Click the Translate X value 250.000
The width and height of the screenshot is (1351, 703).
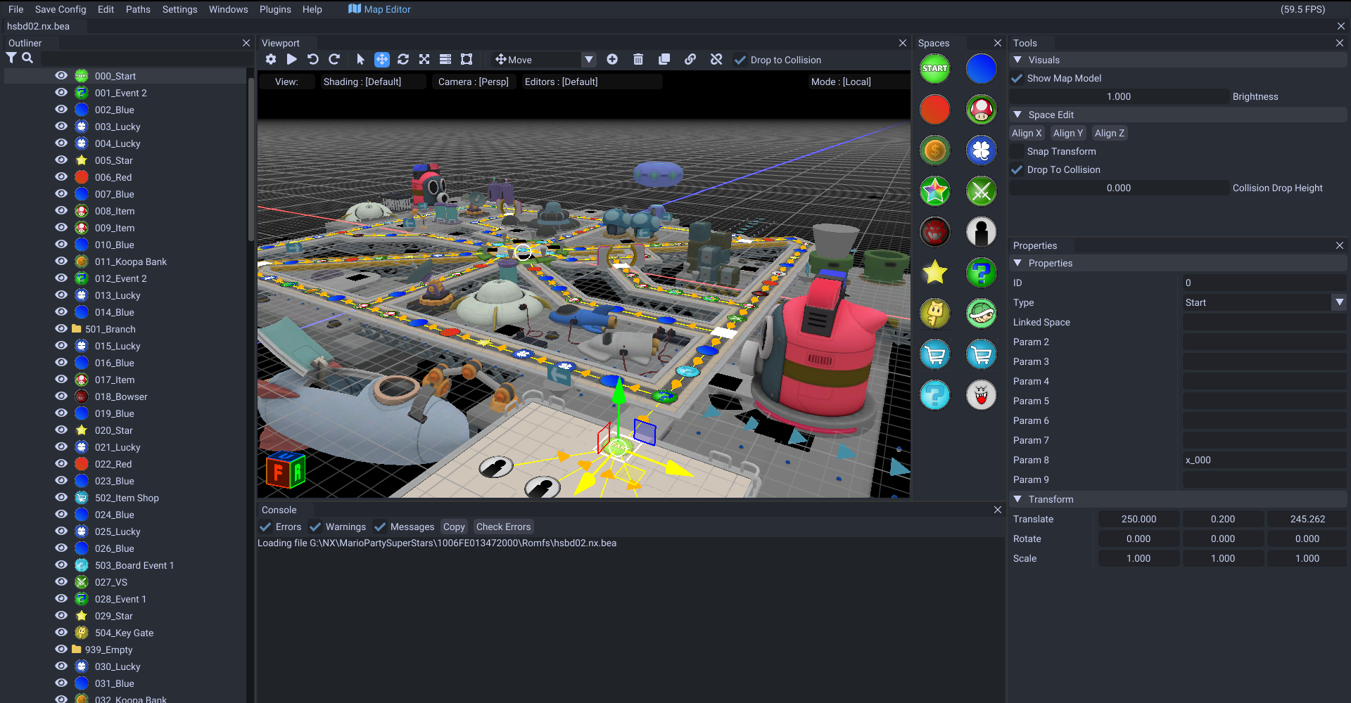pos(1138,519)
